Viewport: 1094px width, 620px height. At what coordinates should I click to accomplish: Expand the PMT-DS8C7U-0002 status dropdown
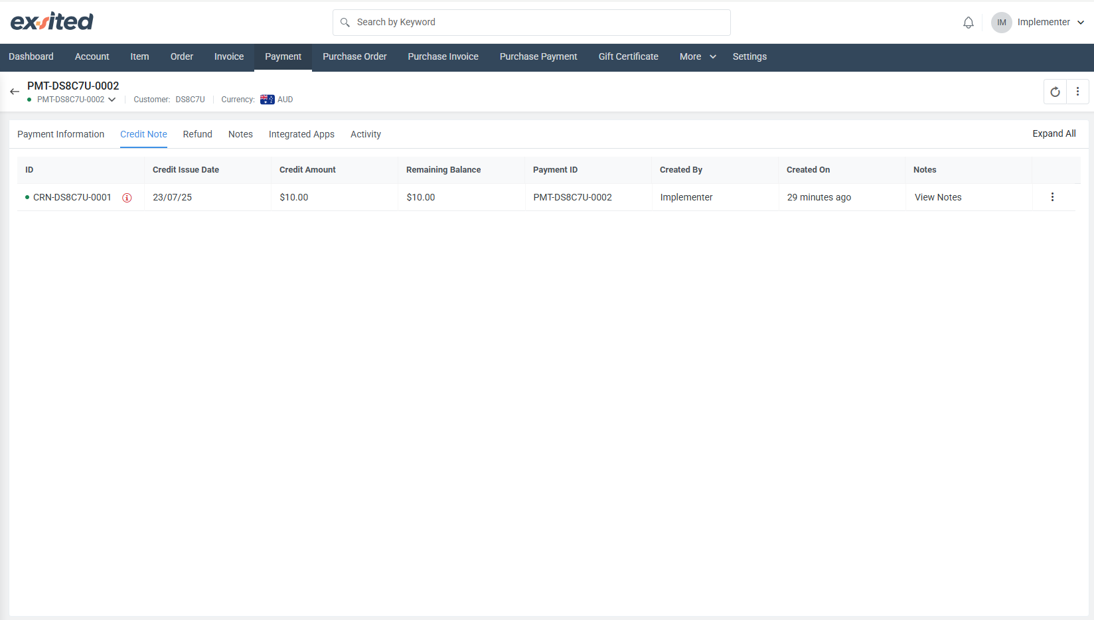point(112,100)
